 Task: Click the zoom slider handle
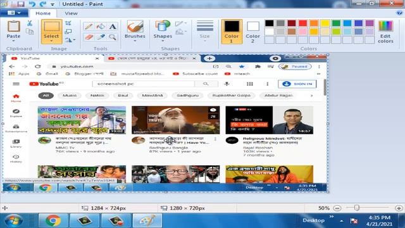pos(357,208)
